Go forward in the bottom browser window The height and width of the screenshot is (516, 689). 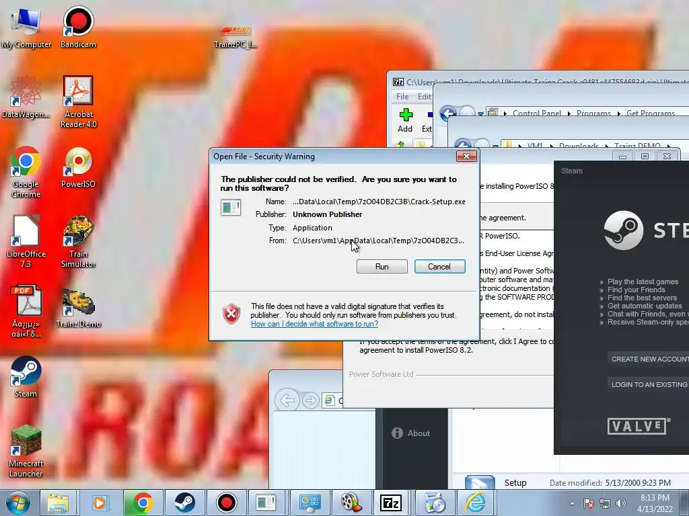tap(311, 400)
